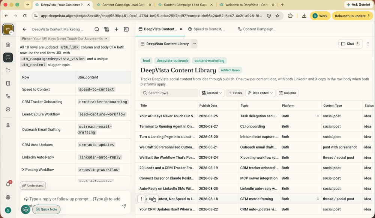Screen dimensions: 375x218
Task: Open browser tab list chevron
Action: click(27, 5)
